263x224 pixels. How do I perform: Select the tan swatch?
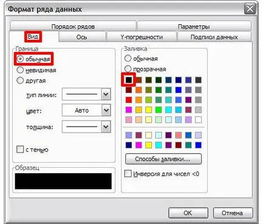point(139,120)
